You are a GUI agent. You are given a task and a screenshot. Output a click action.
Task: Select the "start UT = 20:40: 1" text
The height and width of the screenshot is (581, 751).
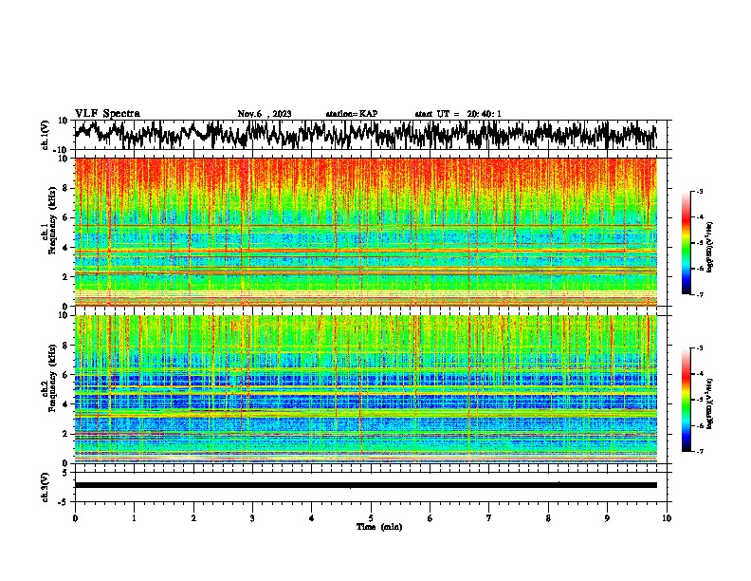point(458,114)
